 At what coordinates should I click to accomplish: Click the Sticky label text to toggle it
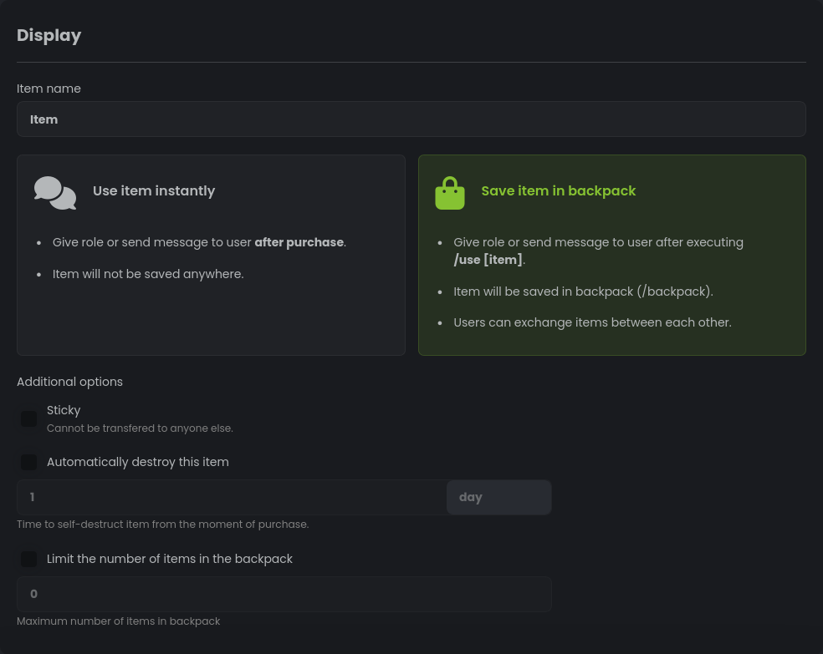64,410
